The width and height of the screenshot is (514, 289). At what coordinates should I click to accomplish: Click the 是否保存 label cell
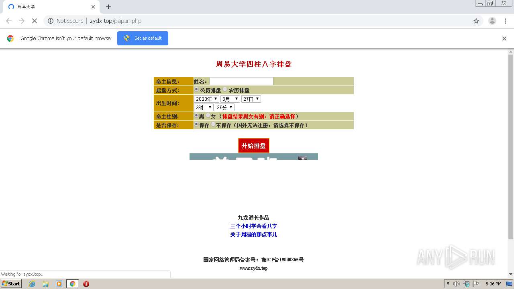tap(173, 125)
